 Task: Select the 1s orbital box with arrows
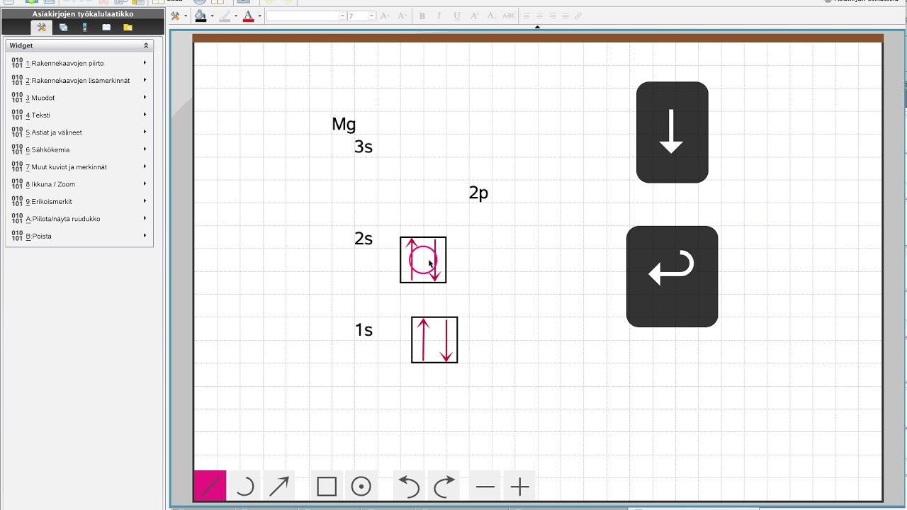(434, 340)
